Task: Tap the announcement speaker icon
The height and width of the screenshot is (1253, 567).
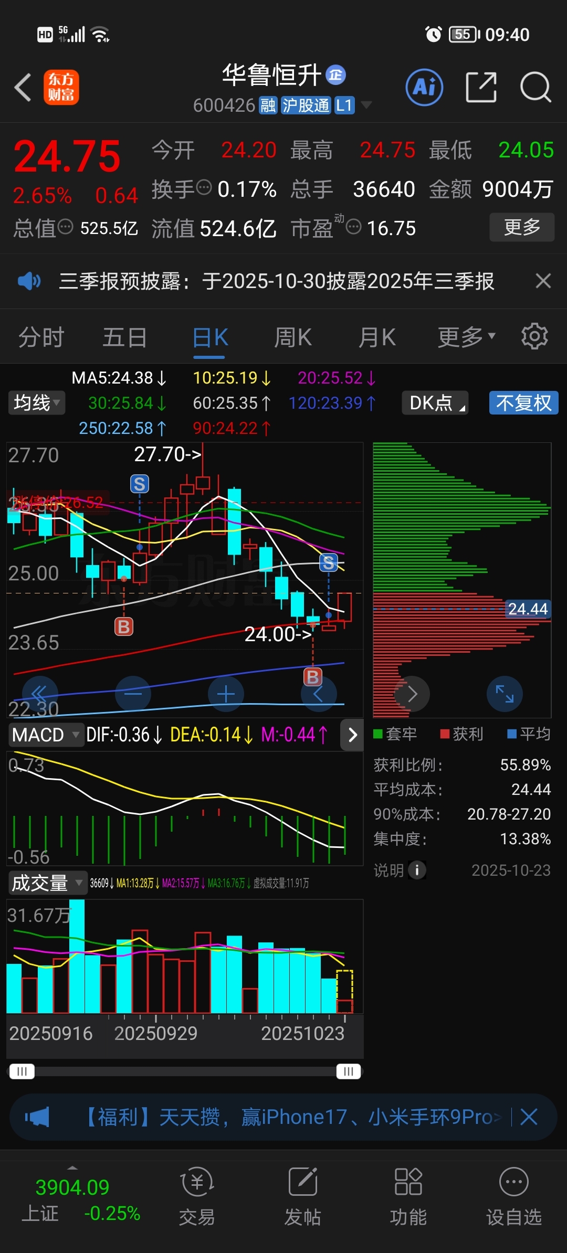Action: 29,281
